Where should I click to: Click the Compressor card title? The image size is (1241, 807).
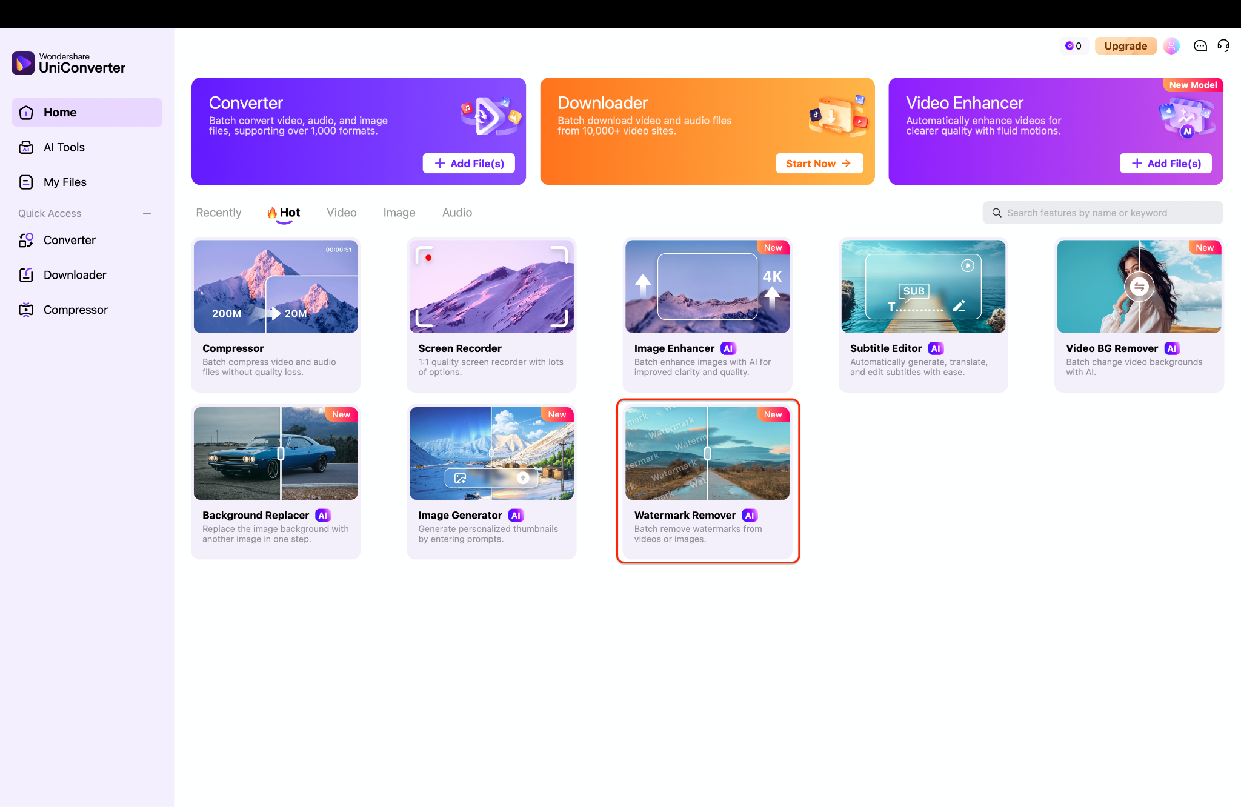(233, 348)
